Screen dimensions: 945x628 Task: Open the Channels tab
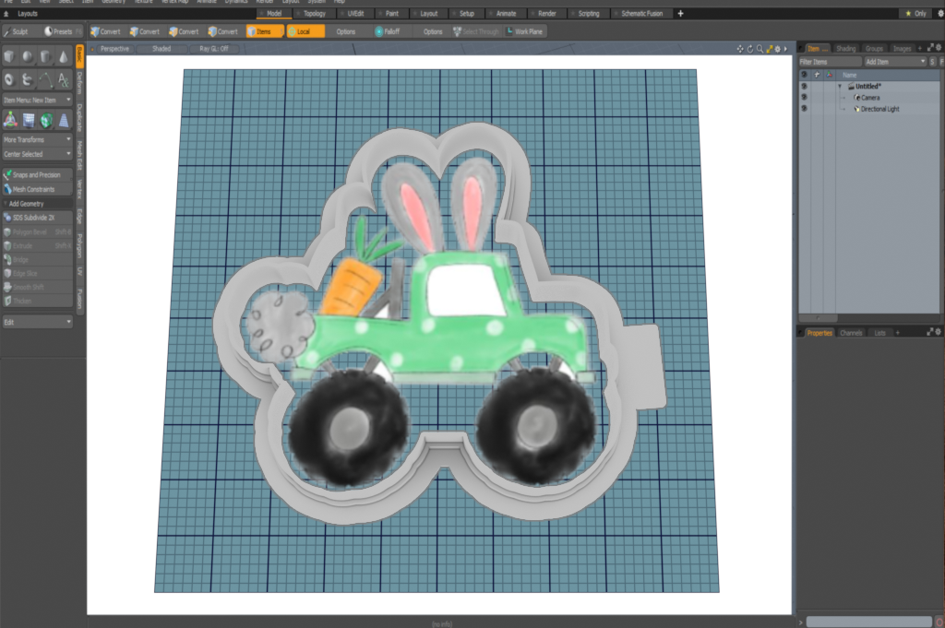pyautogui.click(x=851, y=332)
